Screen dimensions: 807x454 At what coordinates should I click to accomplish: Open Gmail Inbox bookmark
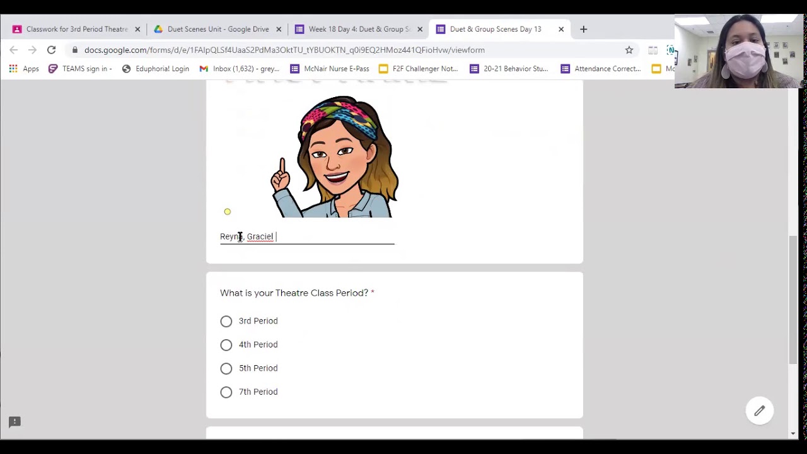coord(240,69)
